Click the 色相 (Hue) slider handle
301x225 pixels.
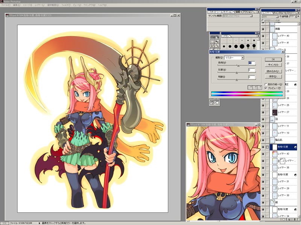(238, 66)
